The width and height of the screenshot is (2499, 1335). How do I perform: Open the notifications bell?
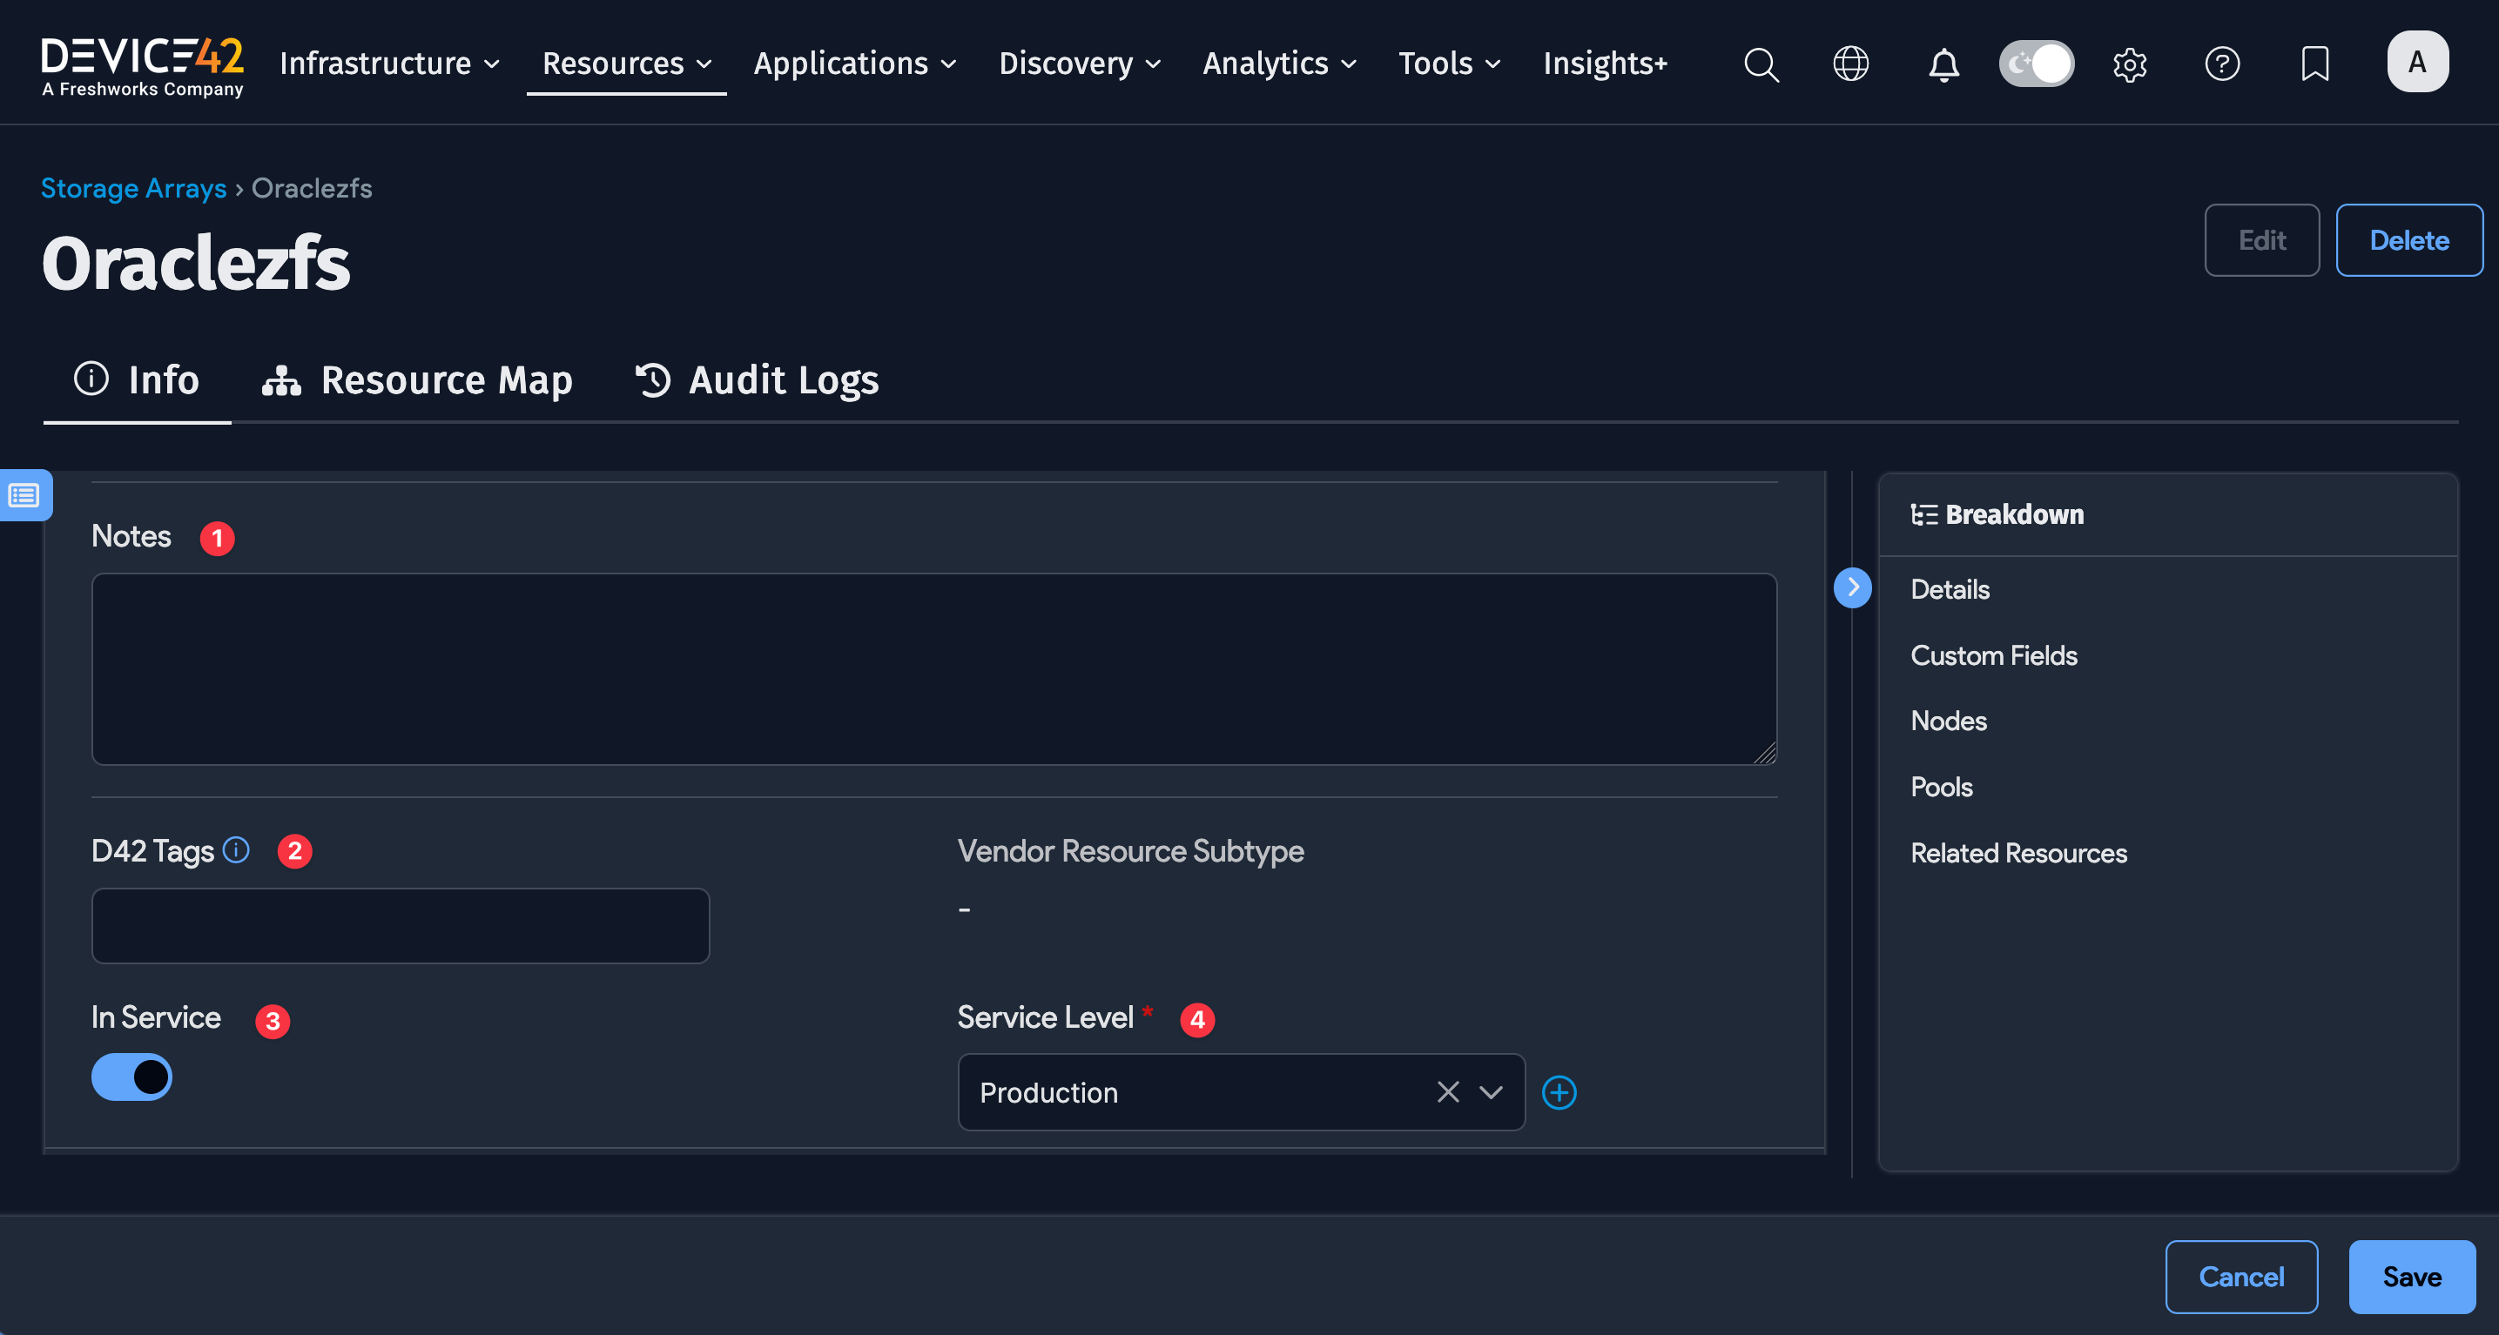[x=1943, y=64]
